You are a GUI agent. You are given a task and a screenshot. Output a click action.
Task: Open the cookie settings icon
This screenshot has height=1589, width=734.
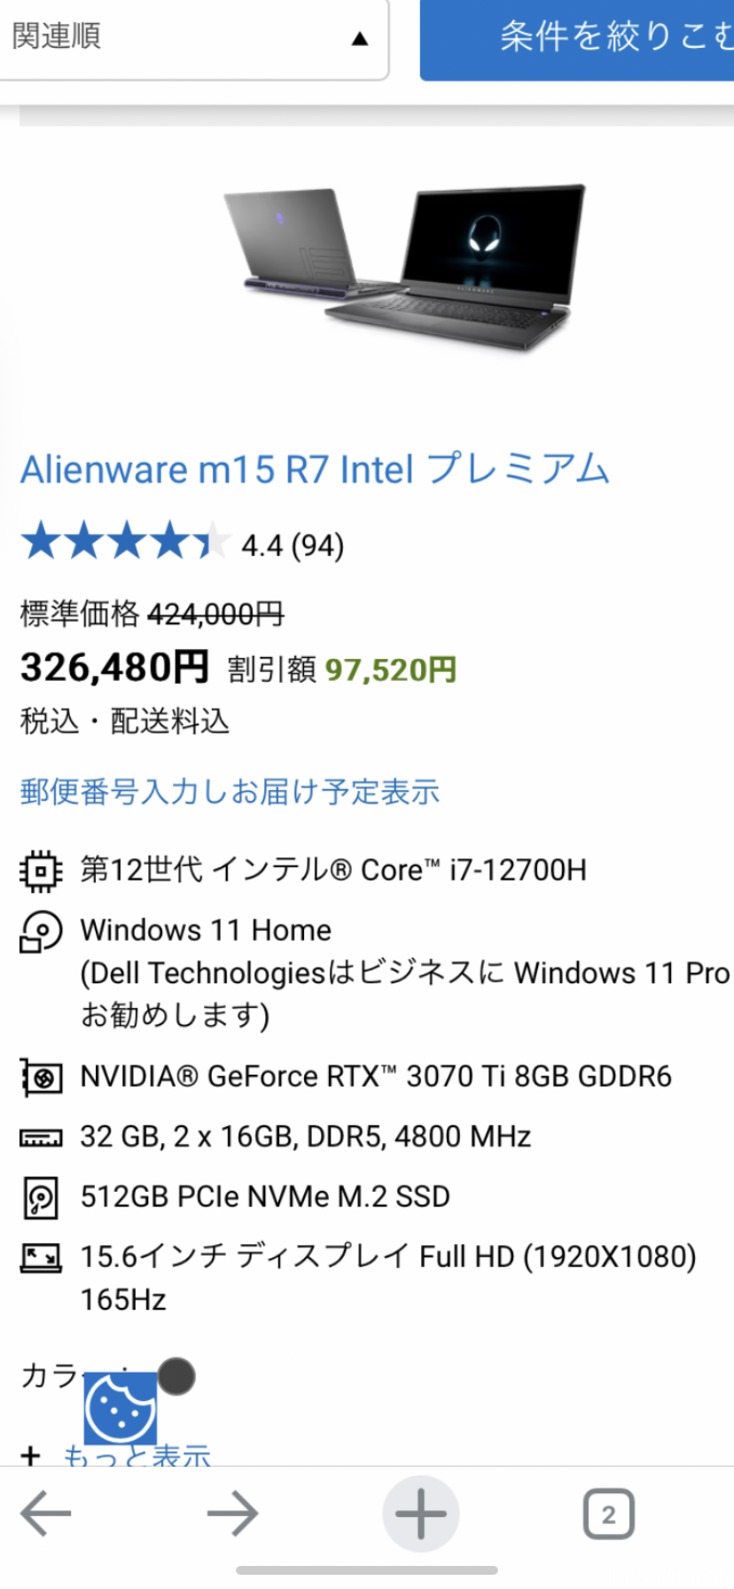(x=121, y=1408)
